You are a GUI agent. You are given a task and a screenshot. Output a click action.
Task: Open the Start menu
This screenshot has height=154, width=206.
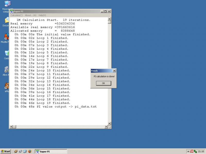coord(5,151)
